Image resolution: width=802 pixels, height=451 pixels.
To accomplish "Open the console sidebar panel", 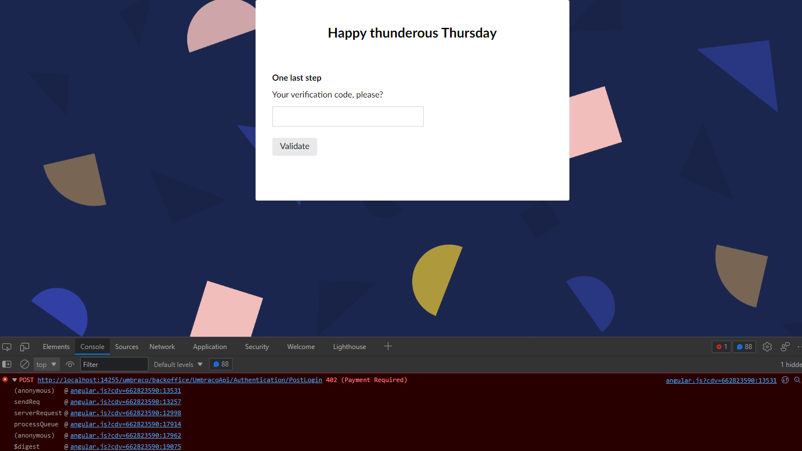I will (6, 364).
